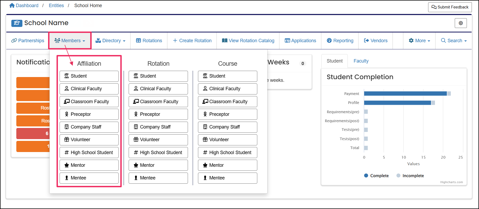Click the Applications ID card icon
The width and height of the screenshot is (479, 209).
[x=287, y=41]
